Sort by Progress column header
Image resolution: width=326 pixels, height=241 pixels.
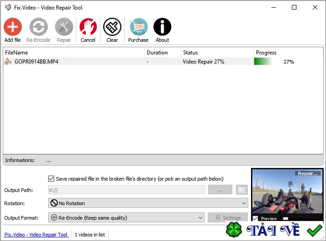289,53
